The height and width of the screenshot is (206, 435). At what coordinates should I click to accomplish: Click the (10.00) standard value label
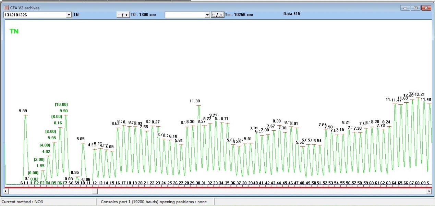coord(61,104)
